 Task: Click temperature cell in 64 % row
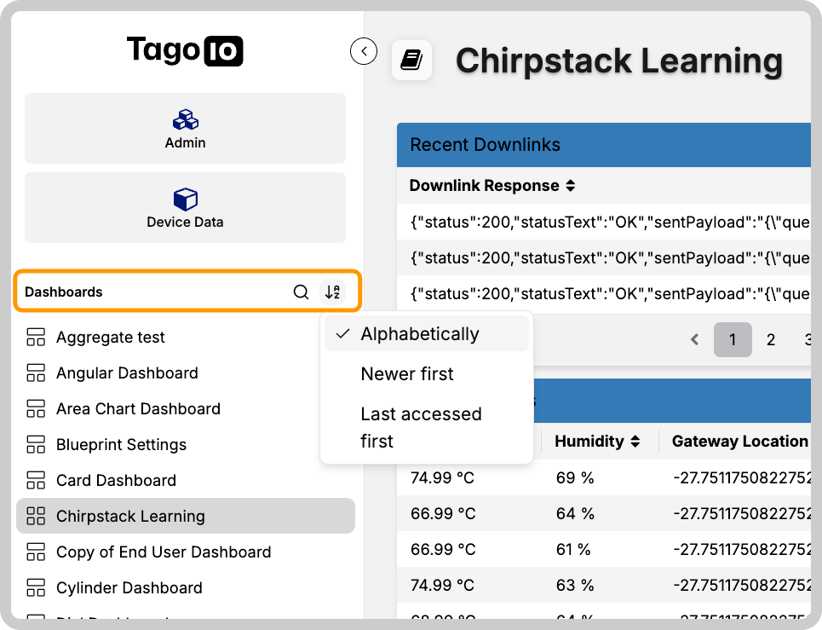point(442,513)
